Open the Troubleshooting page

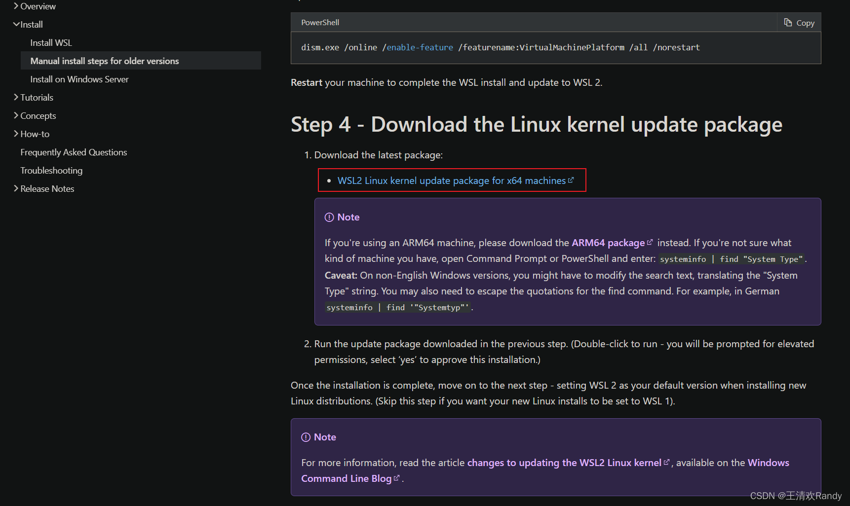[51, 171]
